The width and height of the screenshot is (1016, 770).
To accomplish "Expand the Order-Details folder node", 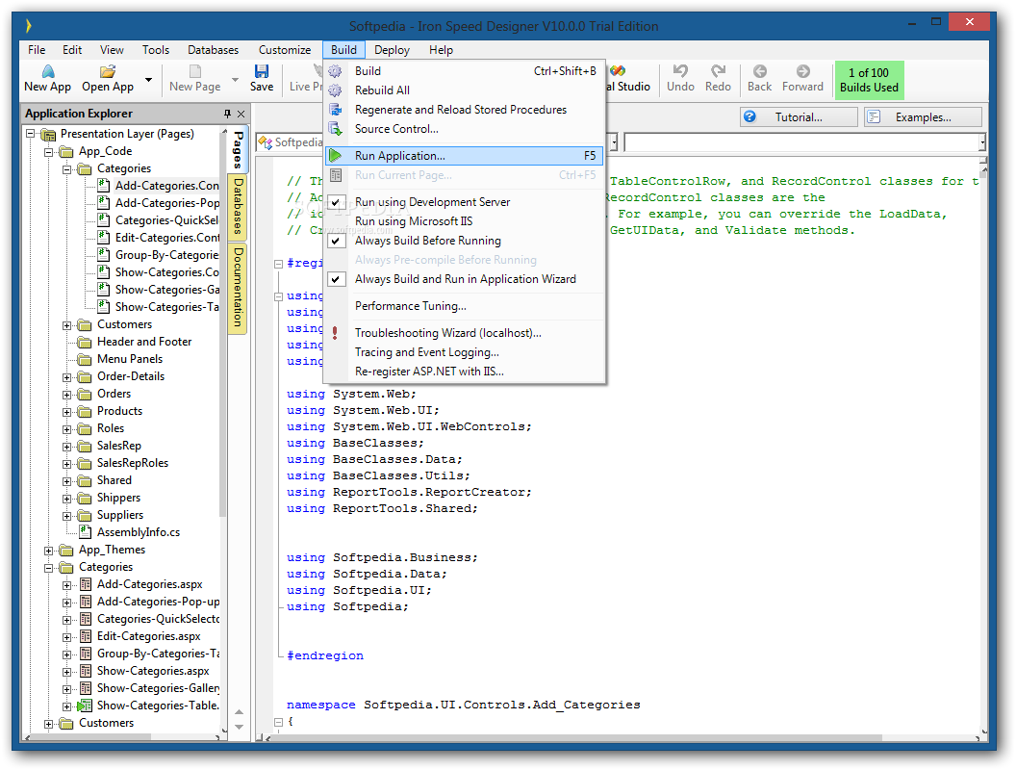I will (x=66, y=377).
